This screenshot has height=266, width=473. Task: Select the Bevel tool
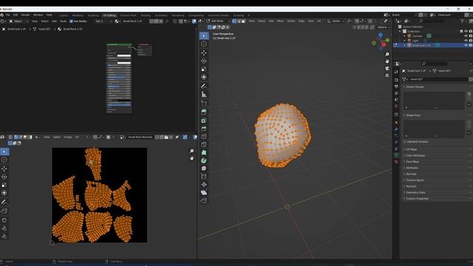[204, 129]
